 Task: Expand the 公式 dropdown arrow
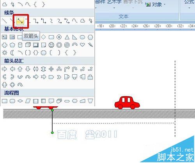click(189, 8)
